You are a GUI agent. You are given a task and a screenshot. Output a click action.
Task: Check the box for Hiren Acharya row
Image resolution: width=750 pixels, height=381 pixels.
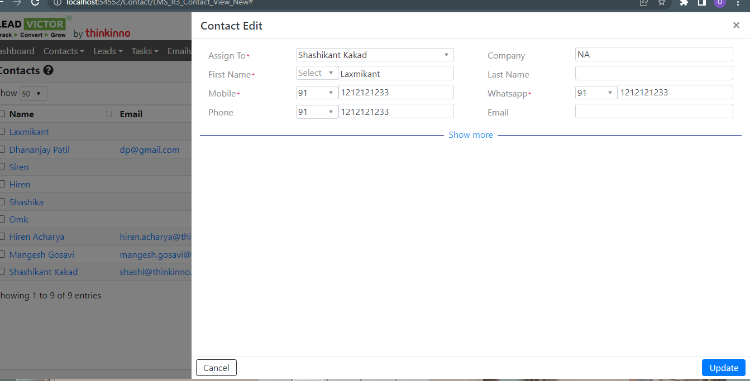(2, 237)
